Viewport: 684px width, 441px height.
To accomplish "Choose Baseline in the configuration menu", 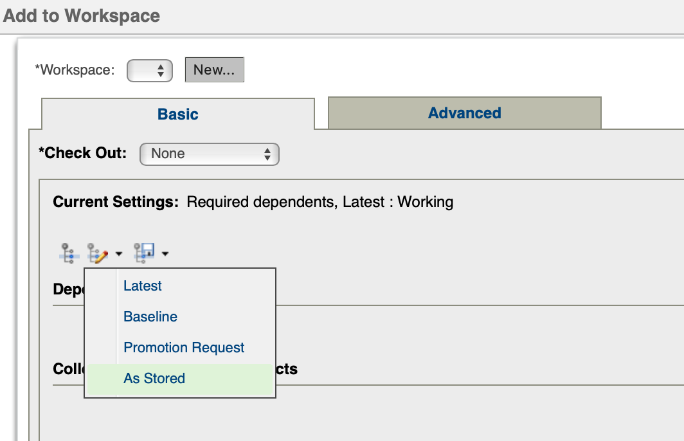I will [x=150, y=317].
